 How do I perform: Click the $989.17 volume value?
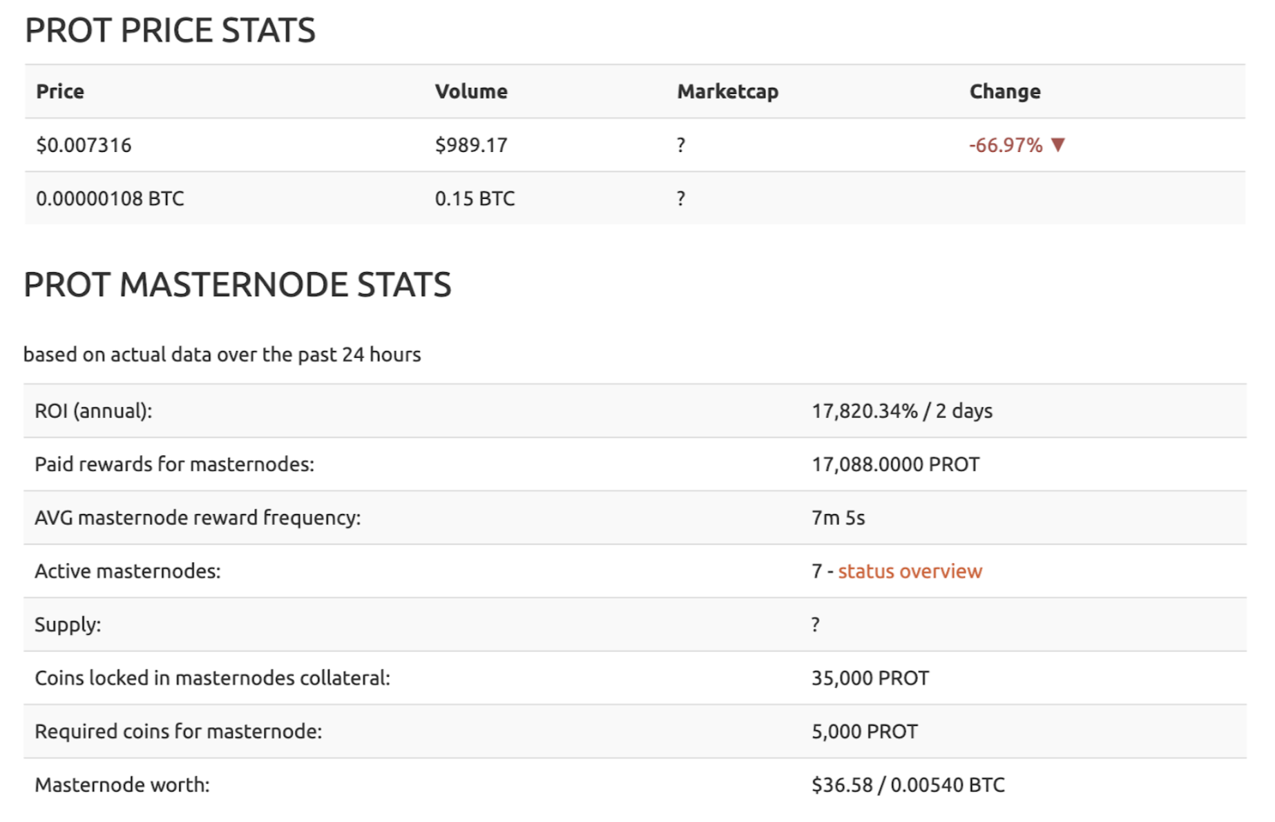[x=471, y=145]
